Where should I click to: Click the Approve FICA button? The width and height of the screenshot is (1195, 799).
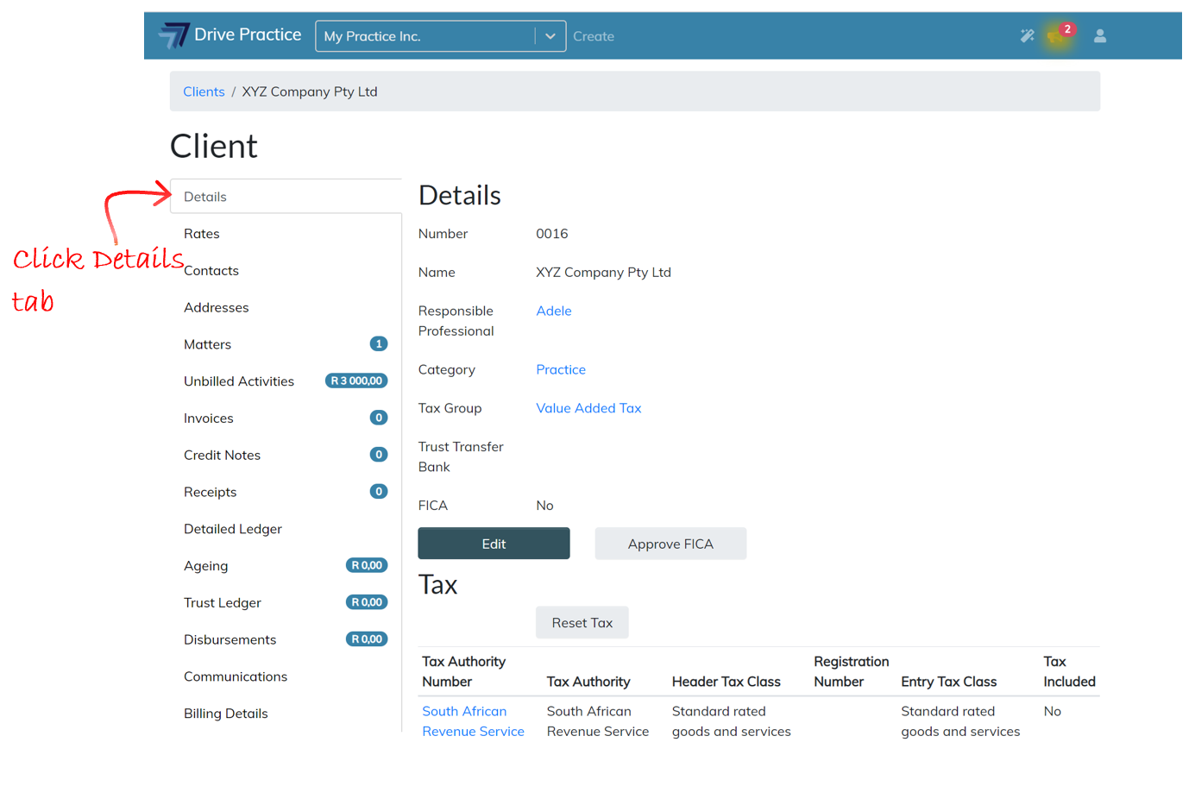pos(670,544)
